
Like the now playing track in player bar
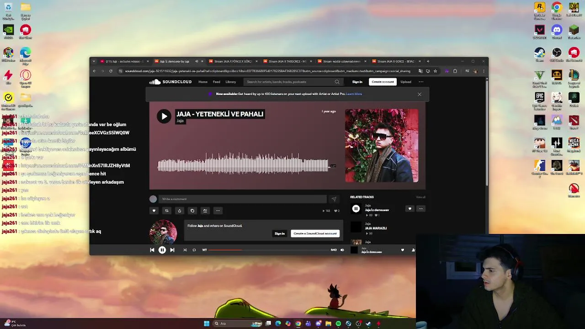pos(403,250)
